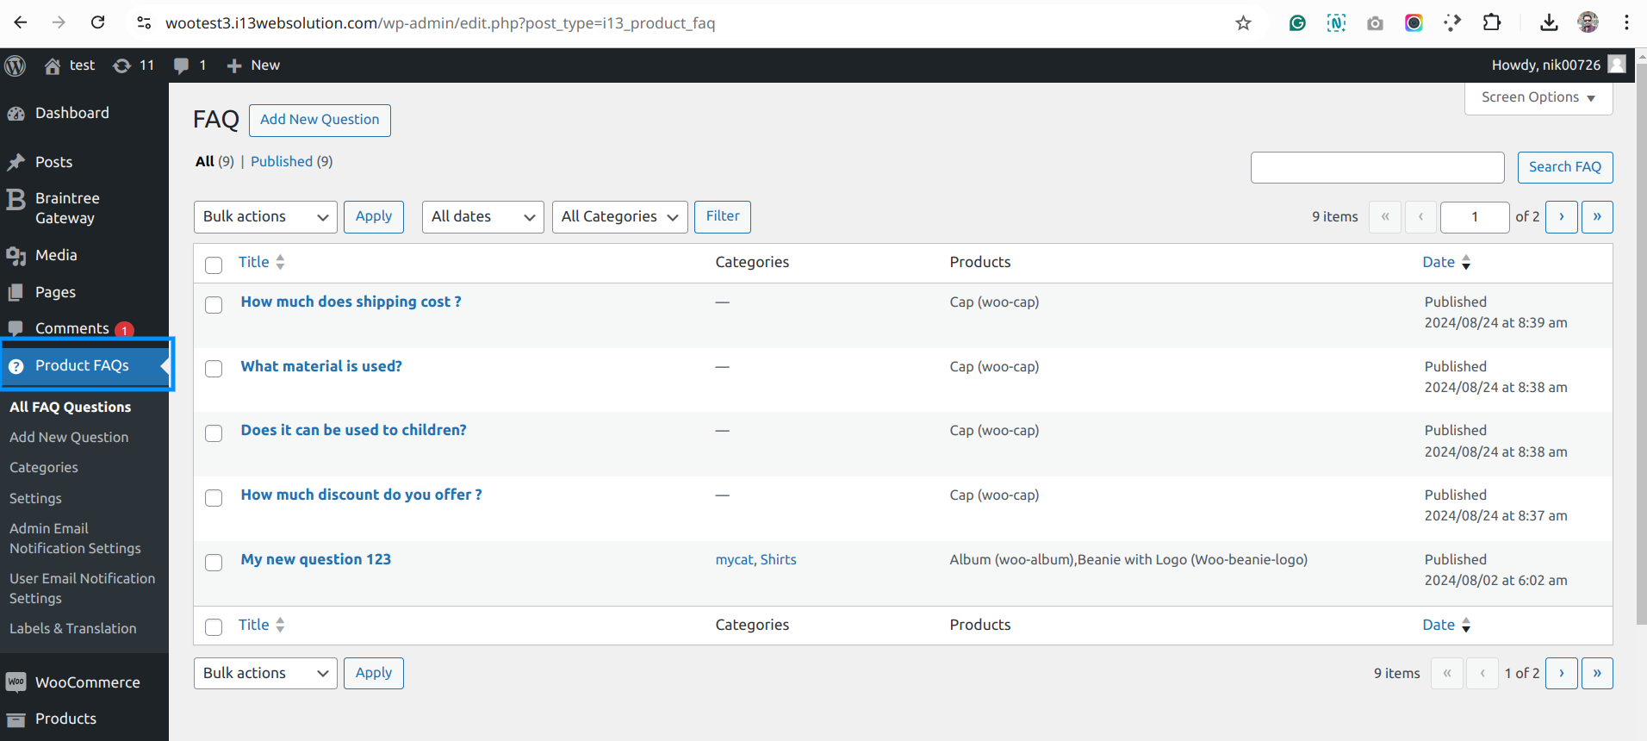Check the box for 'What material is used?'
The height and width of the screenshot is (741, 1647).
click(214, 369)
